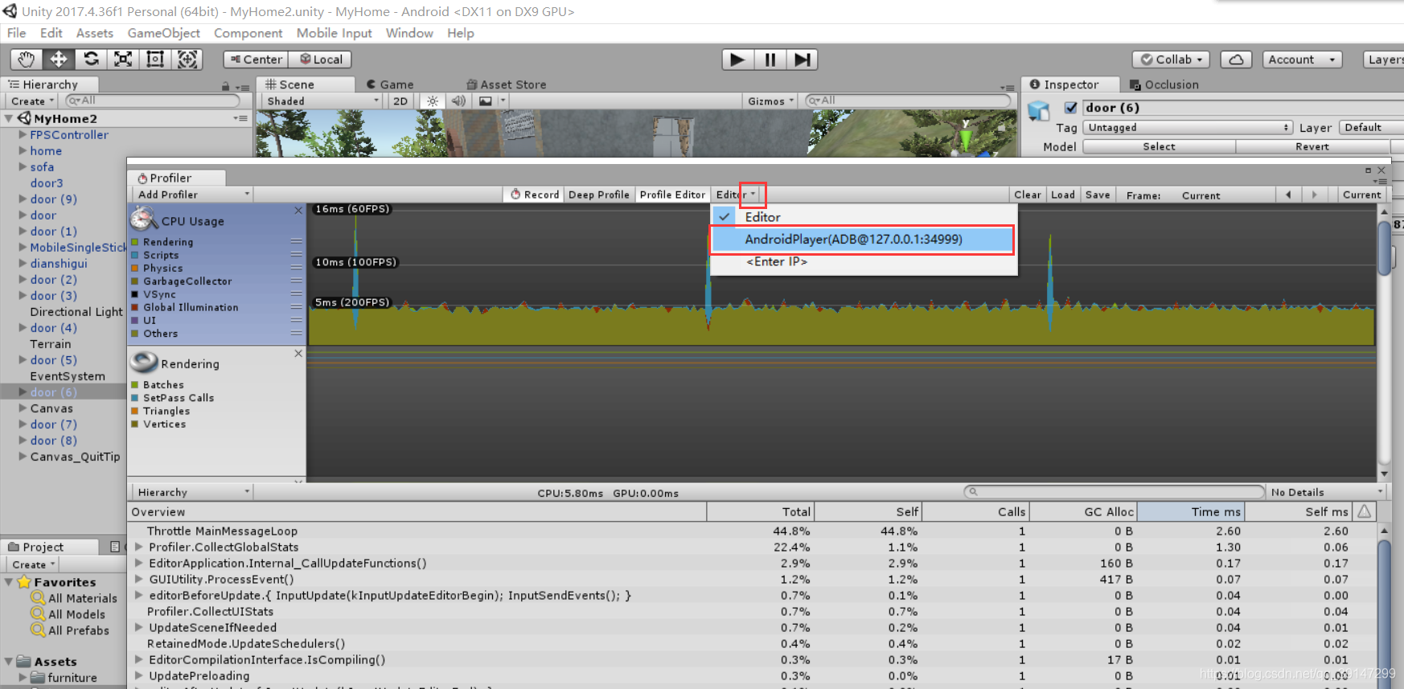The image size is (1404, 689).
Task: Click the profiler search field
Action: pyautogui.click(x=1115, y=492)
